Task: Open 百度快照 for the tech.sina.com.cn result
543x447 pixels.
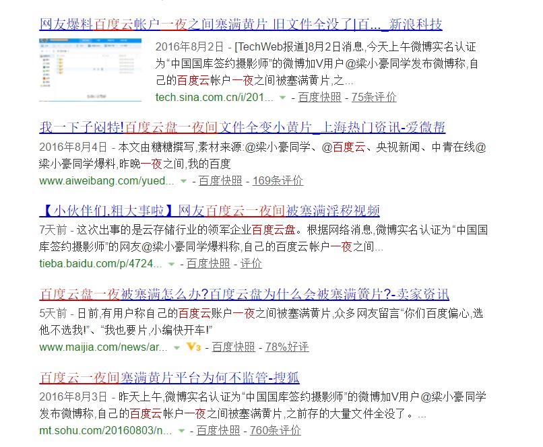Action: click(319, 97)
